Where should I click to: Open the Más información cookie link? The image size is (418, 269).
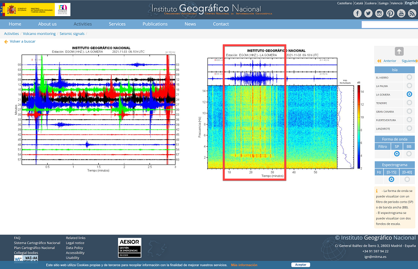pos(244,265)
